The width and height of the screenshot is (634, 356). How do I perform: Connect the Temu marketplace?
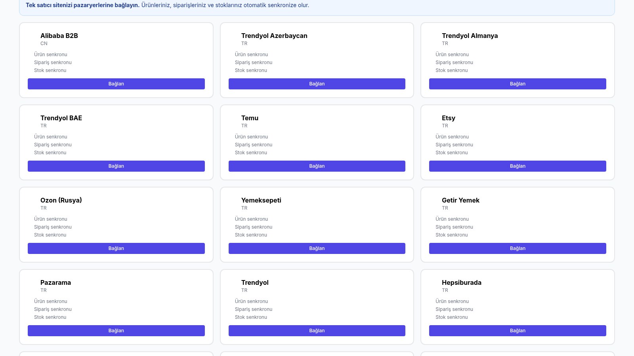pyautogui.click(x=317, y=166)
